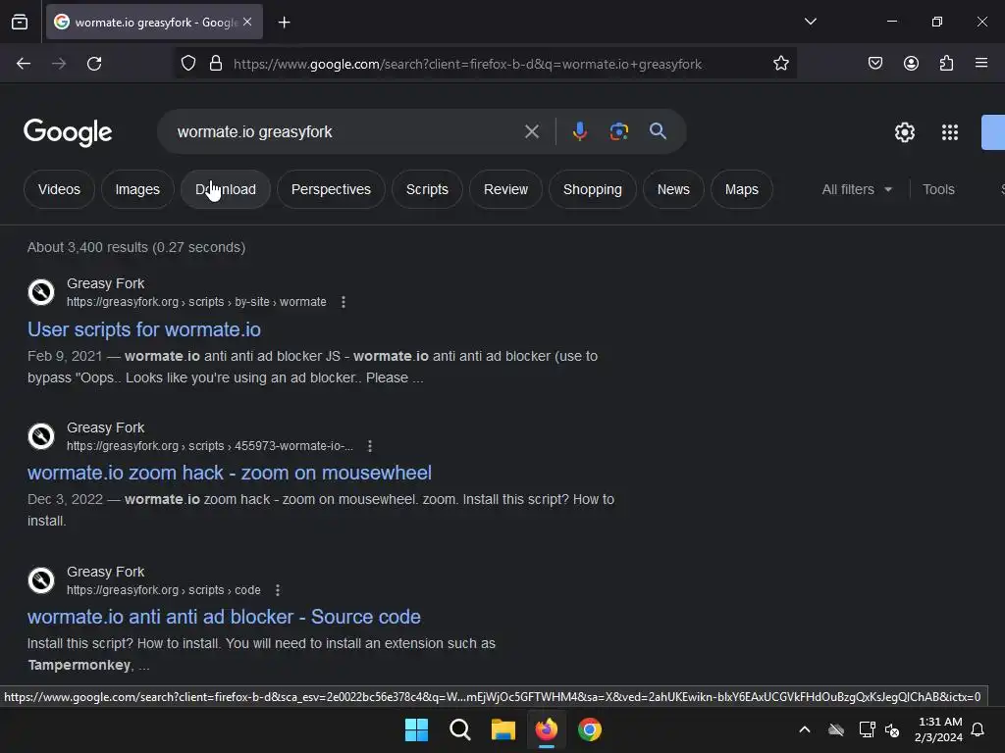Open the Windows Start menu
This screenshot has width=1005, height=753.
tap(416, 729)
